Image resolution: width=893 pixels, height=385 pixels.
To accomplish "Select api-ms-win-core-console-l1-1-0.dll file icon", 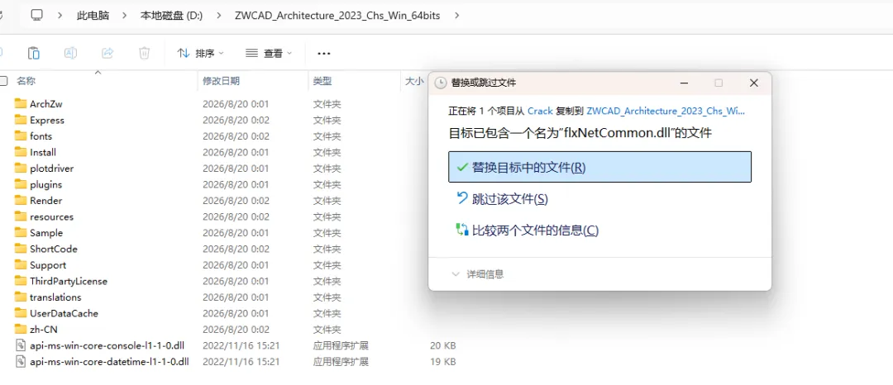I will click(21, 345).
